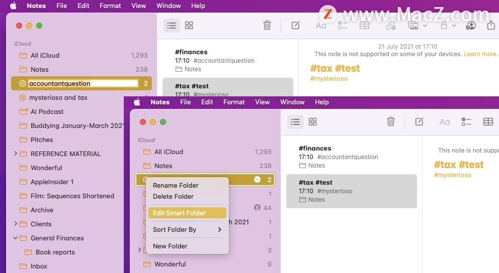499x273 pixels.
Task: Click trash icon in back window toolbar
Action: (x=267, y=25)
